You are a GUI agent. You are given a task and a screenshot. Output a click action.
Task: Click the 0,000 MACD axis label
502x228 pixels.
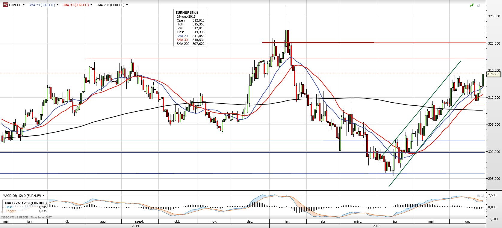click(493, 207)
